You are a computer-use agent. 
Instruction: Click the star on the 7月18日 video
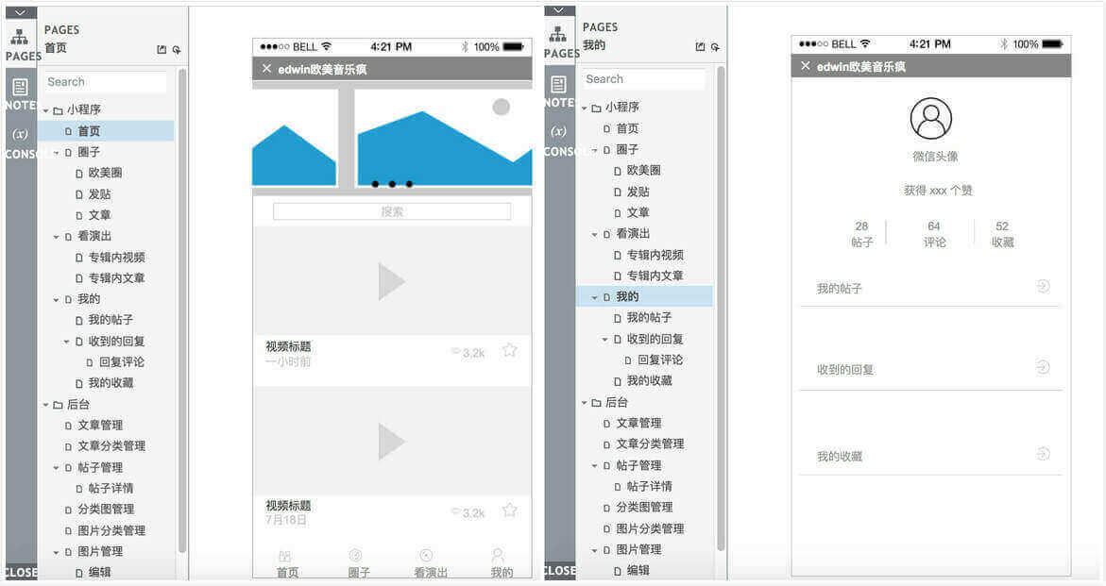coord(509,511)
